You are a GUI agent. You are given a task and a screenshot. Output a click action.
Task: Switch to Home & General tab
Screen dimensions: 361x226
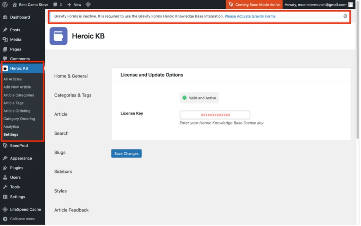click(x=71, y=76)
